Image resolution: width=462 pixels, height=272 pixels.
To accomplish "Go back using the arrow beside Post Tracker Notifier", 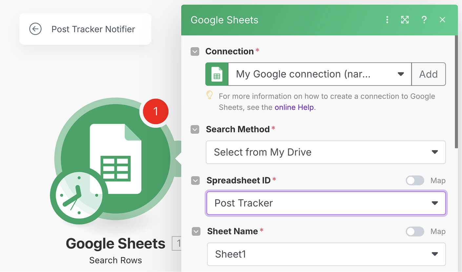I will click(35, 29).
